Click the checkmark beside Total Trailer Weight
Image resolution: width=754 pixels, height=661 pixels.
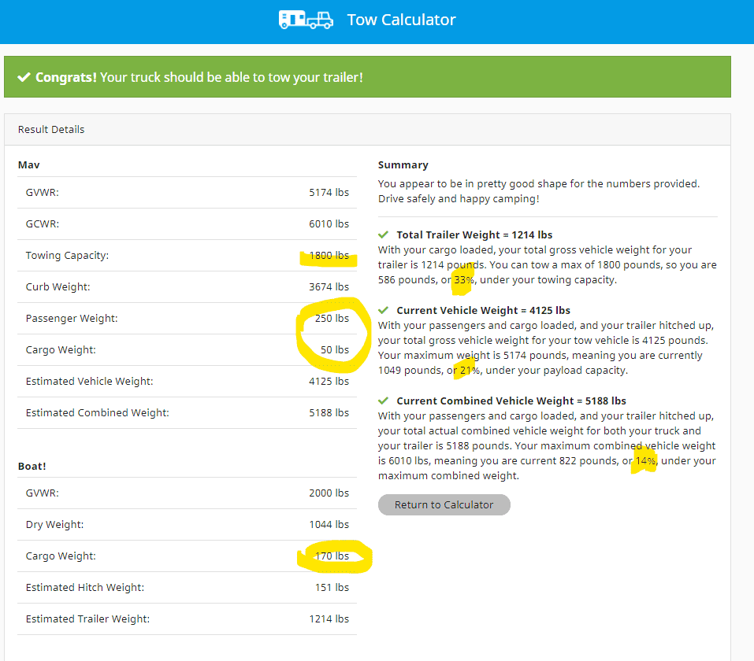pos(383,234)
